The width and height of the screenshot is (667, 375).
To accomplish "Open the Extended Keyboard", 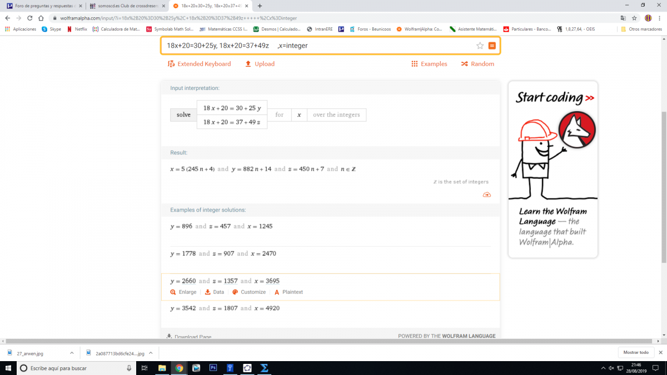I will point(199,64).
